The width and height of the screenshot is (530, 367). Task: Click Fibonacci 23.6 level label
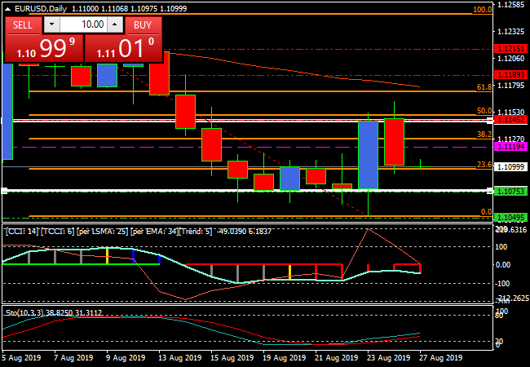pyautogui.click(x=484, y=165)
